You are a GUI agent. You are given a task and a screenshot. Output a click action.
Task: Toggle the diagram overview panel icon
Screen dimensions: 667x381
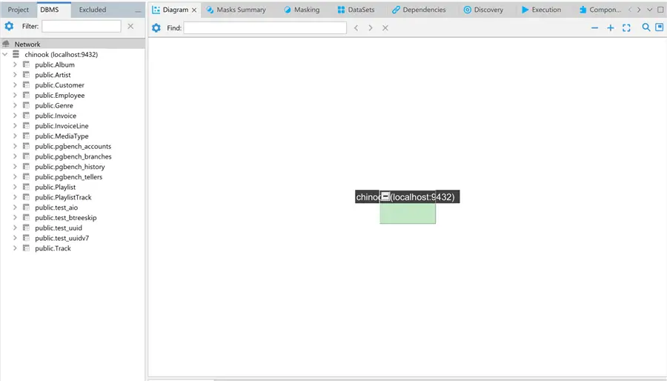(x=660, y=27)
